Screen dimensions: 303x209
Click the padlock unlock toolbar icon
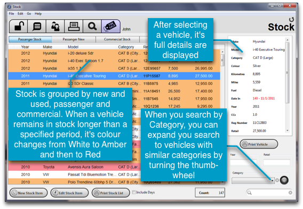tap(19, 26)
